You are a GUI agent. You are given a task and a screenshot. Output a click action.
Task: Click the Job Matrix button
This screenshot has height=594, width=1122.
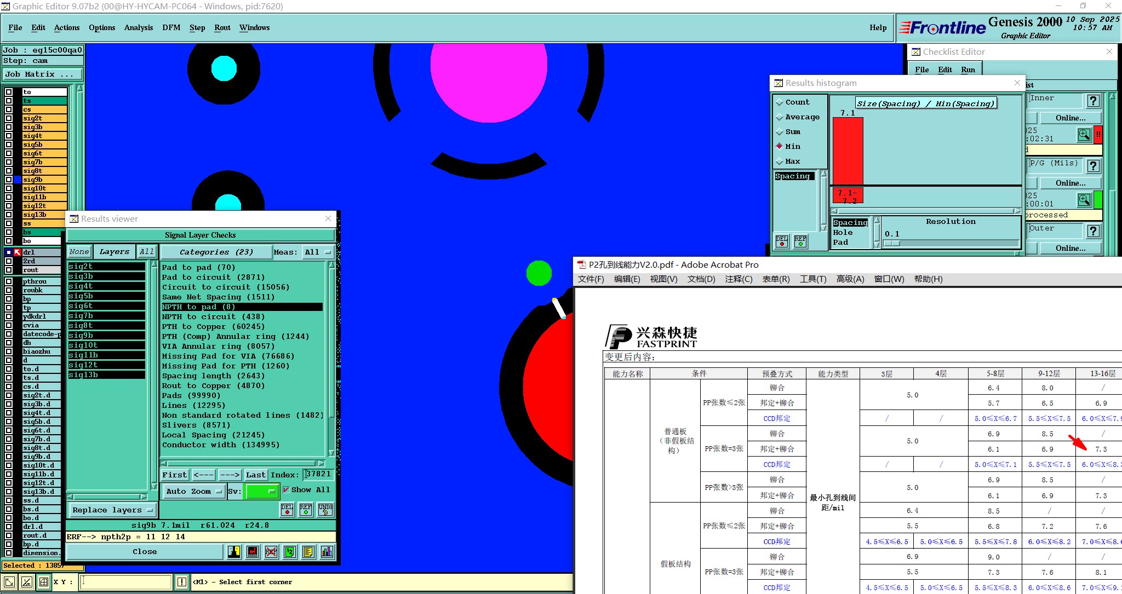[42, 74]
